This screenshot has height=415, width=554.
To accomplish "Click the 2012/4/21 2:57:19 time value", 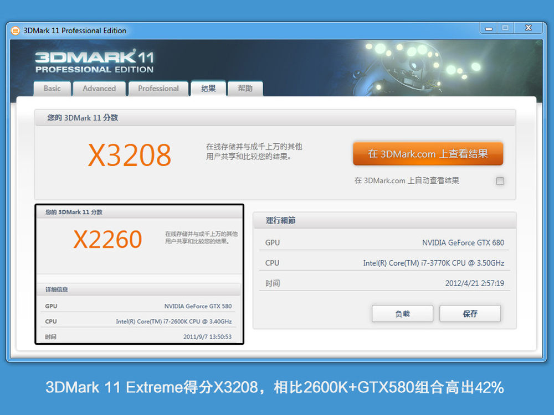I will (475, 283).
